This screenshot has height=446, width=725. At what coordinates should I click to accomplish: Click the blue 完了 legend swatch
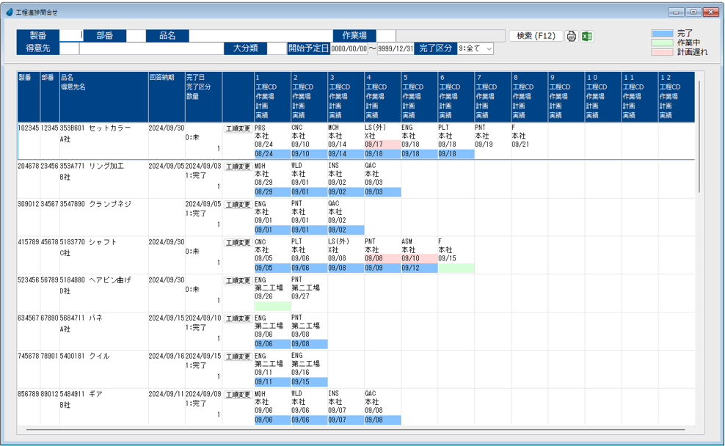pyautogui.click(x=662, y=34)
